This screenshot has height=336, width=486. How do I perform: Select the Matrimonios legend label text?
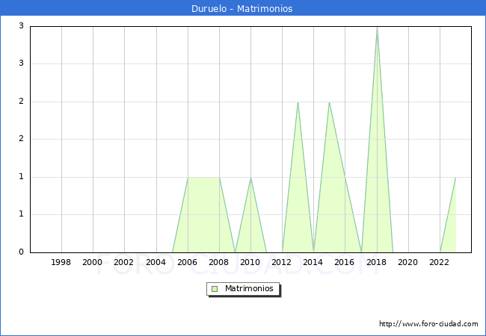pyautogui.click(x=249, y=288)
